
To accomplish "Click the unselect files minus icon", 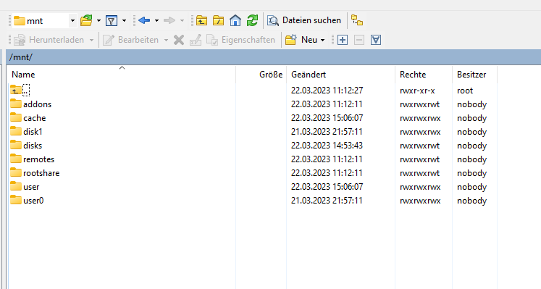I will pos(359,40).
